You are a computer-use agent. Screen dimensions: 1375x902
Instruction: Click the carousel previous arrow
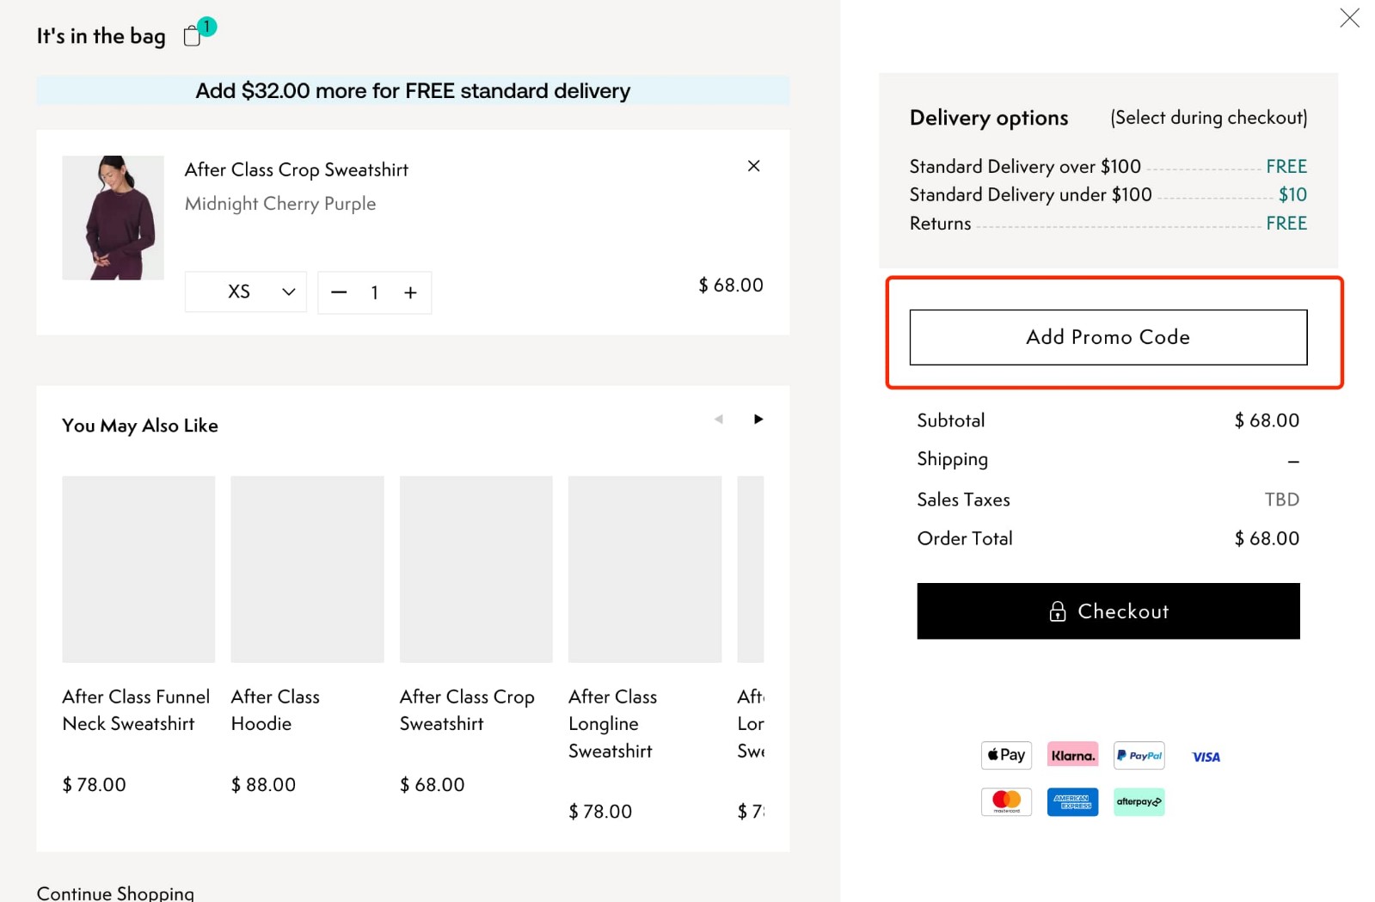(x=719, y=419)
